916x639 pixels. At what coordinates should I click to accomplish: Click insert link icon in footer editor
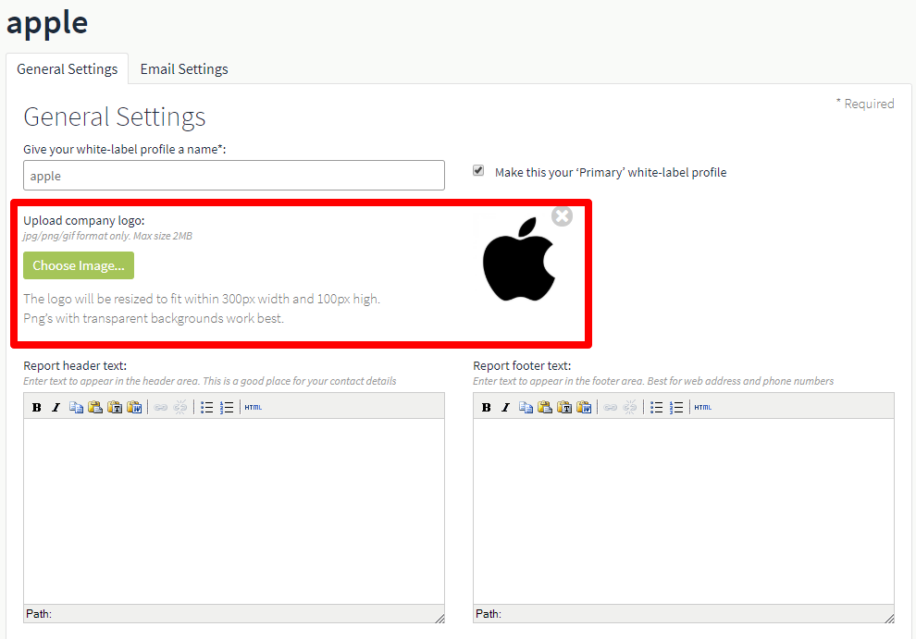click(x=611, y=407)
